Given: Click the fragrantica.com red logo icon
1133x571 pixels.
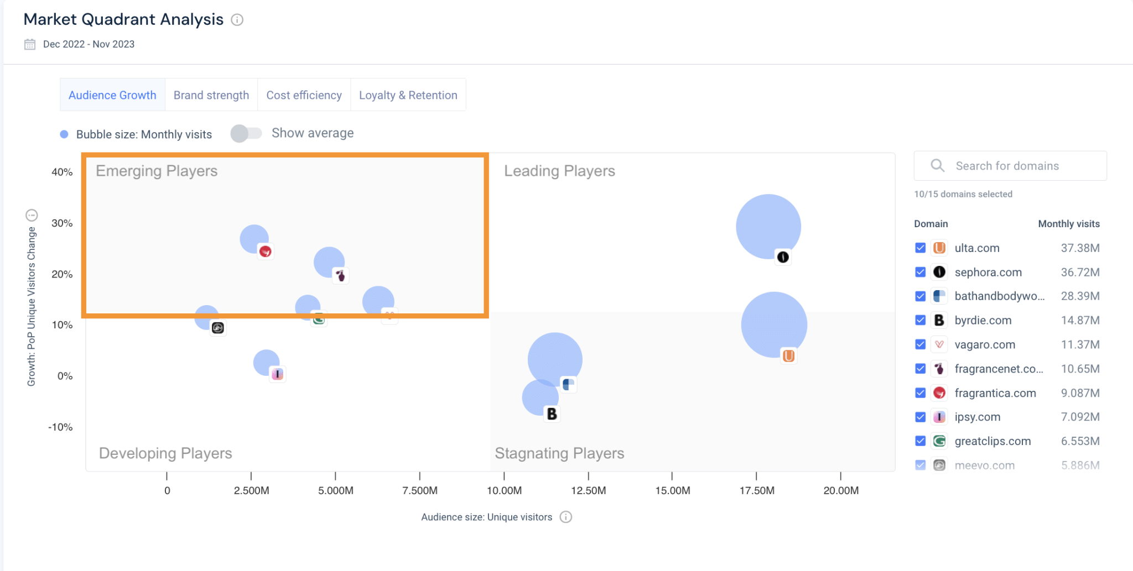Looking at the screenshot, I should click(939, 392).
